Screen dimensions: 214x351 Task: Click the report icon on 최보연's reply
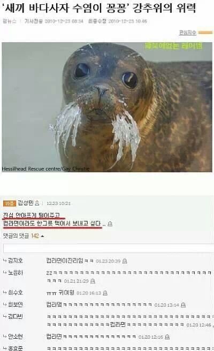click(183, 305)
